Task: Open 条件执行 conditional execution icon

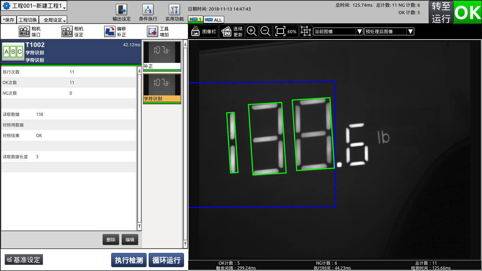Action: 148,13
